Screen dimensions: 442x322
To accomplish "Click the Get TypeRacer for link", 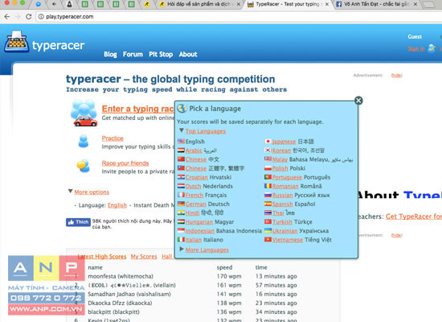I will [414, 217].
